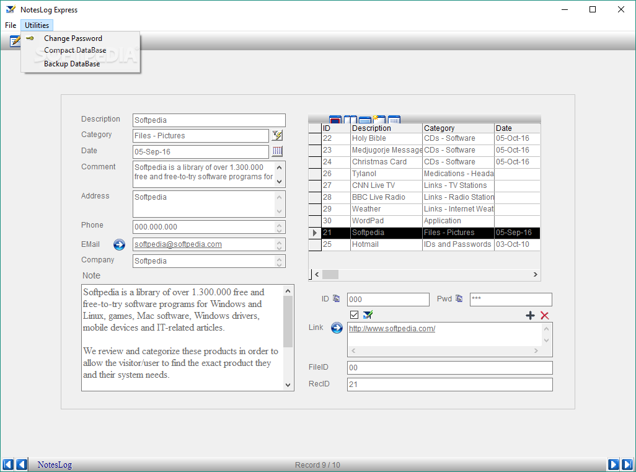Open the File menu
This screenshot has height=472, width=636.
click(11, 25)
